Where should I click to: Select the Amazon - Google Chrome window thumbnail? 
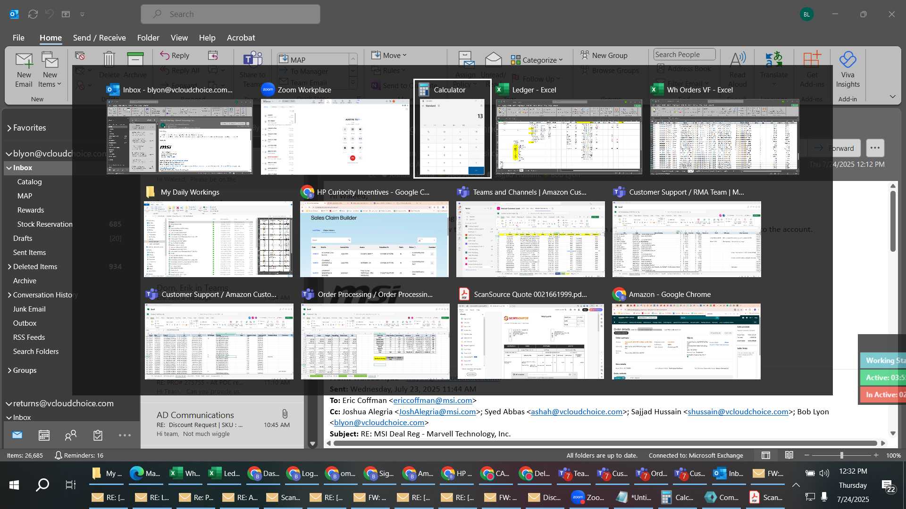pos(686,341)
